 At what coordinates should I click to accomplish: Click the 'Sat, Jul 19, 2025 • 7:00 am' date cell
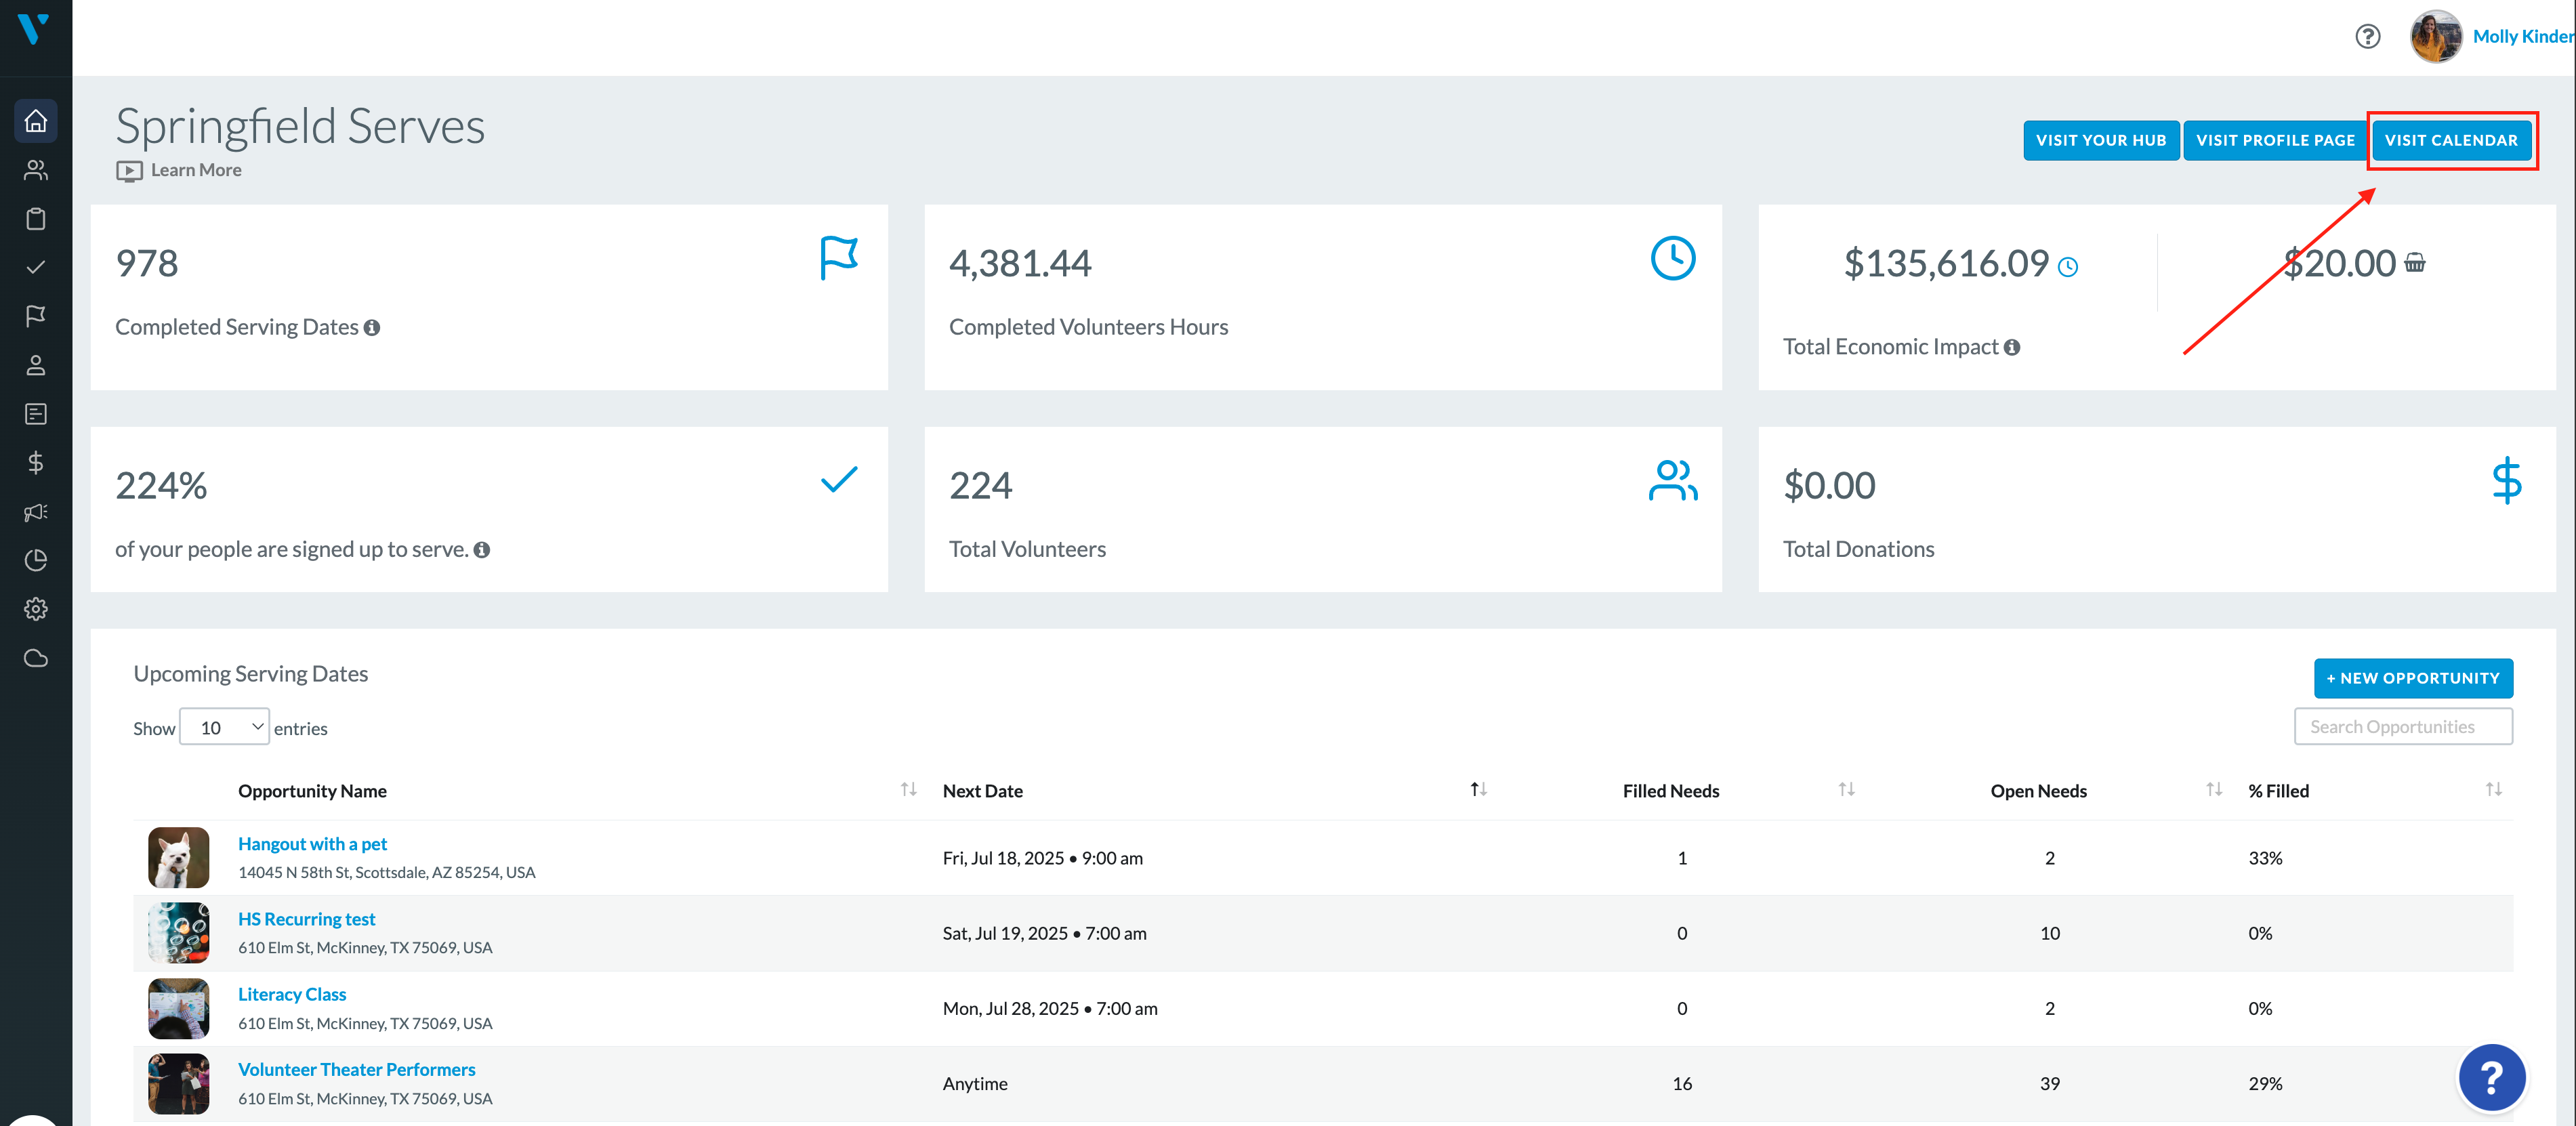point(1044,933)
